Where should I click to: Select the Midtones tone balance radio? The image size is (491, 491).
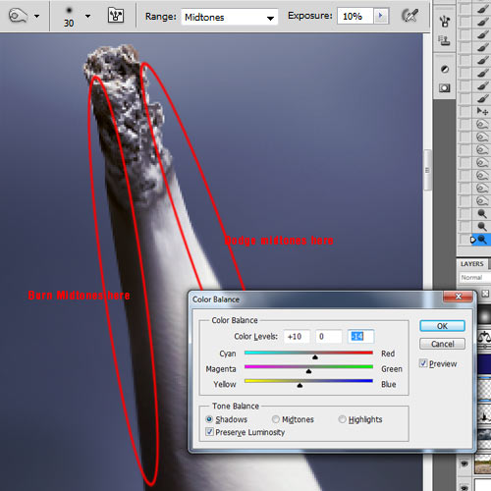click(x=276, y=419)
